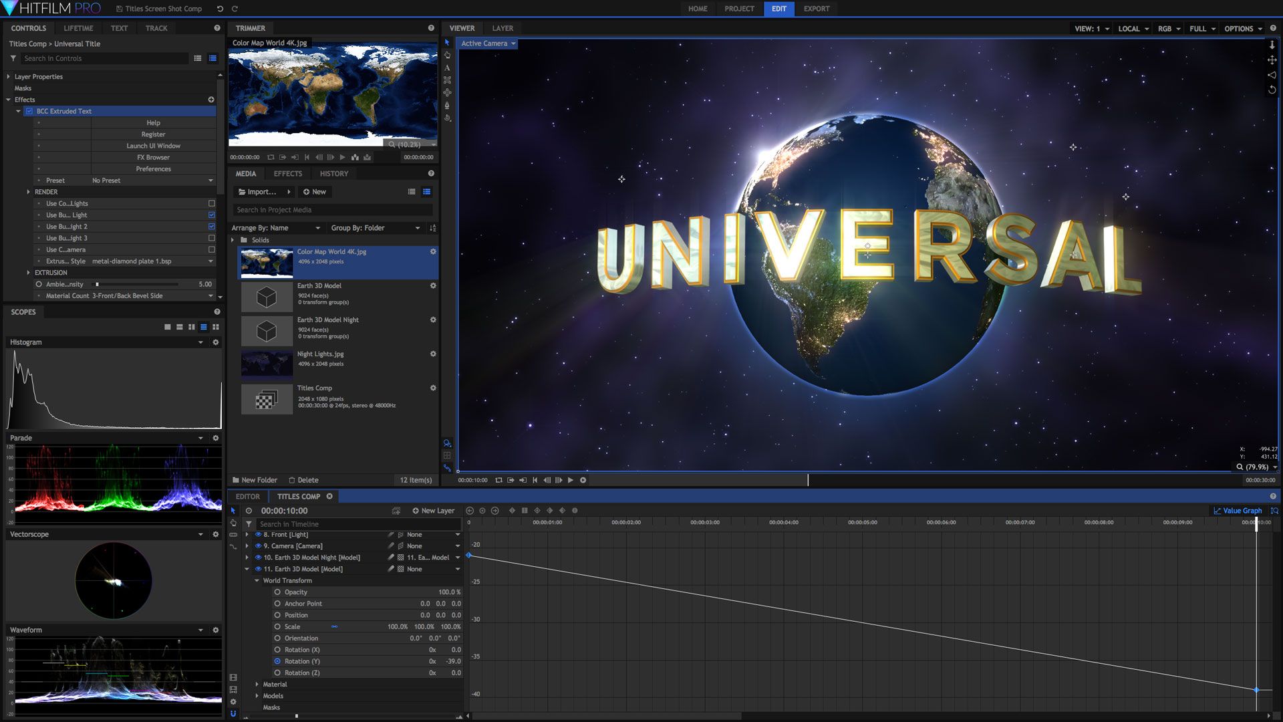Click the undo arrow in title bar

[x=220, y=9]
